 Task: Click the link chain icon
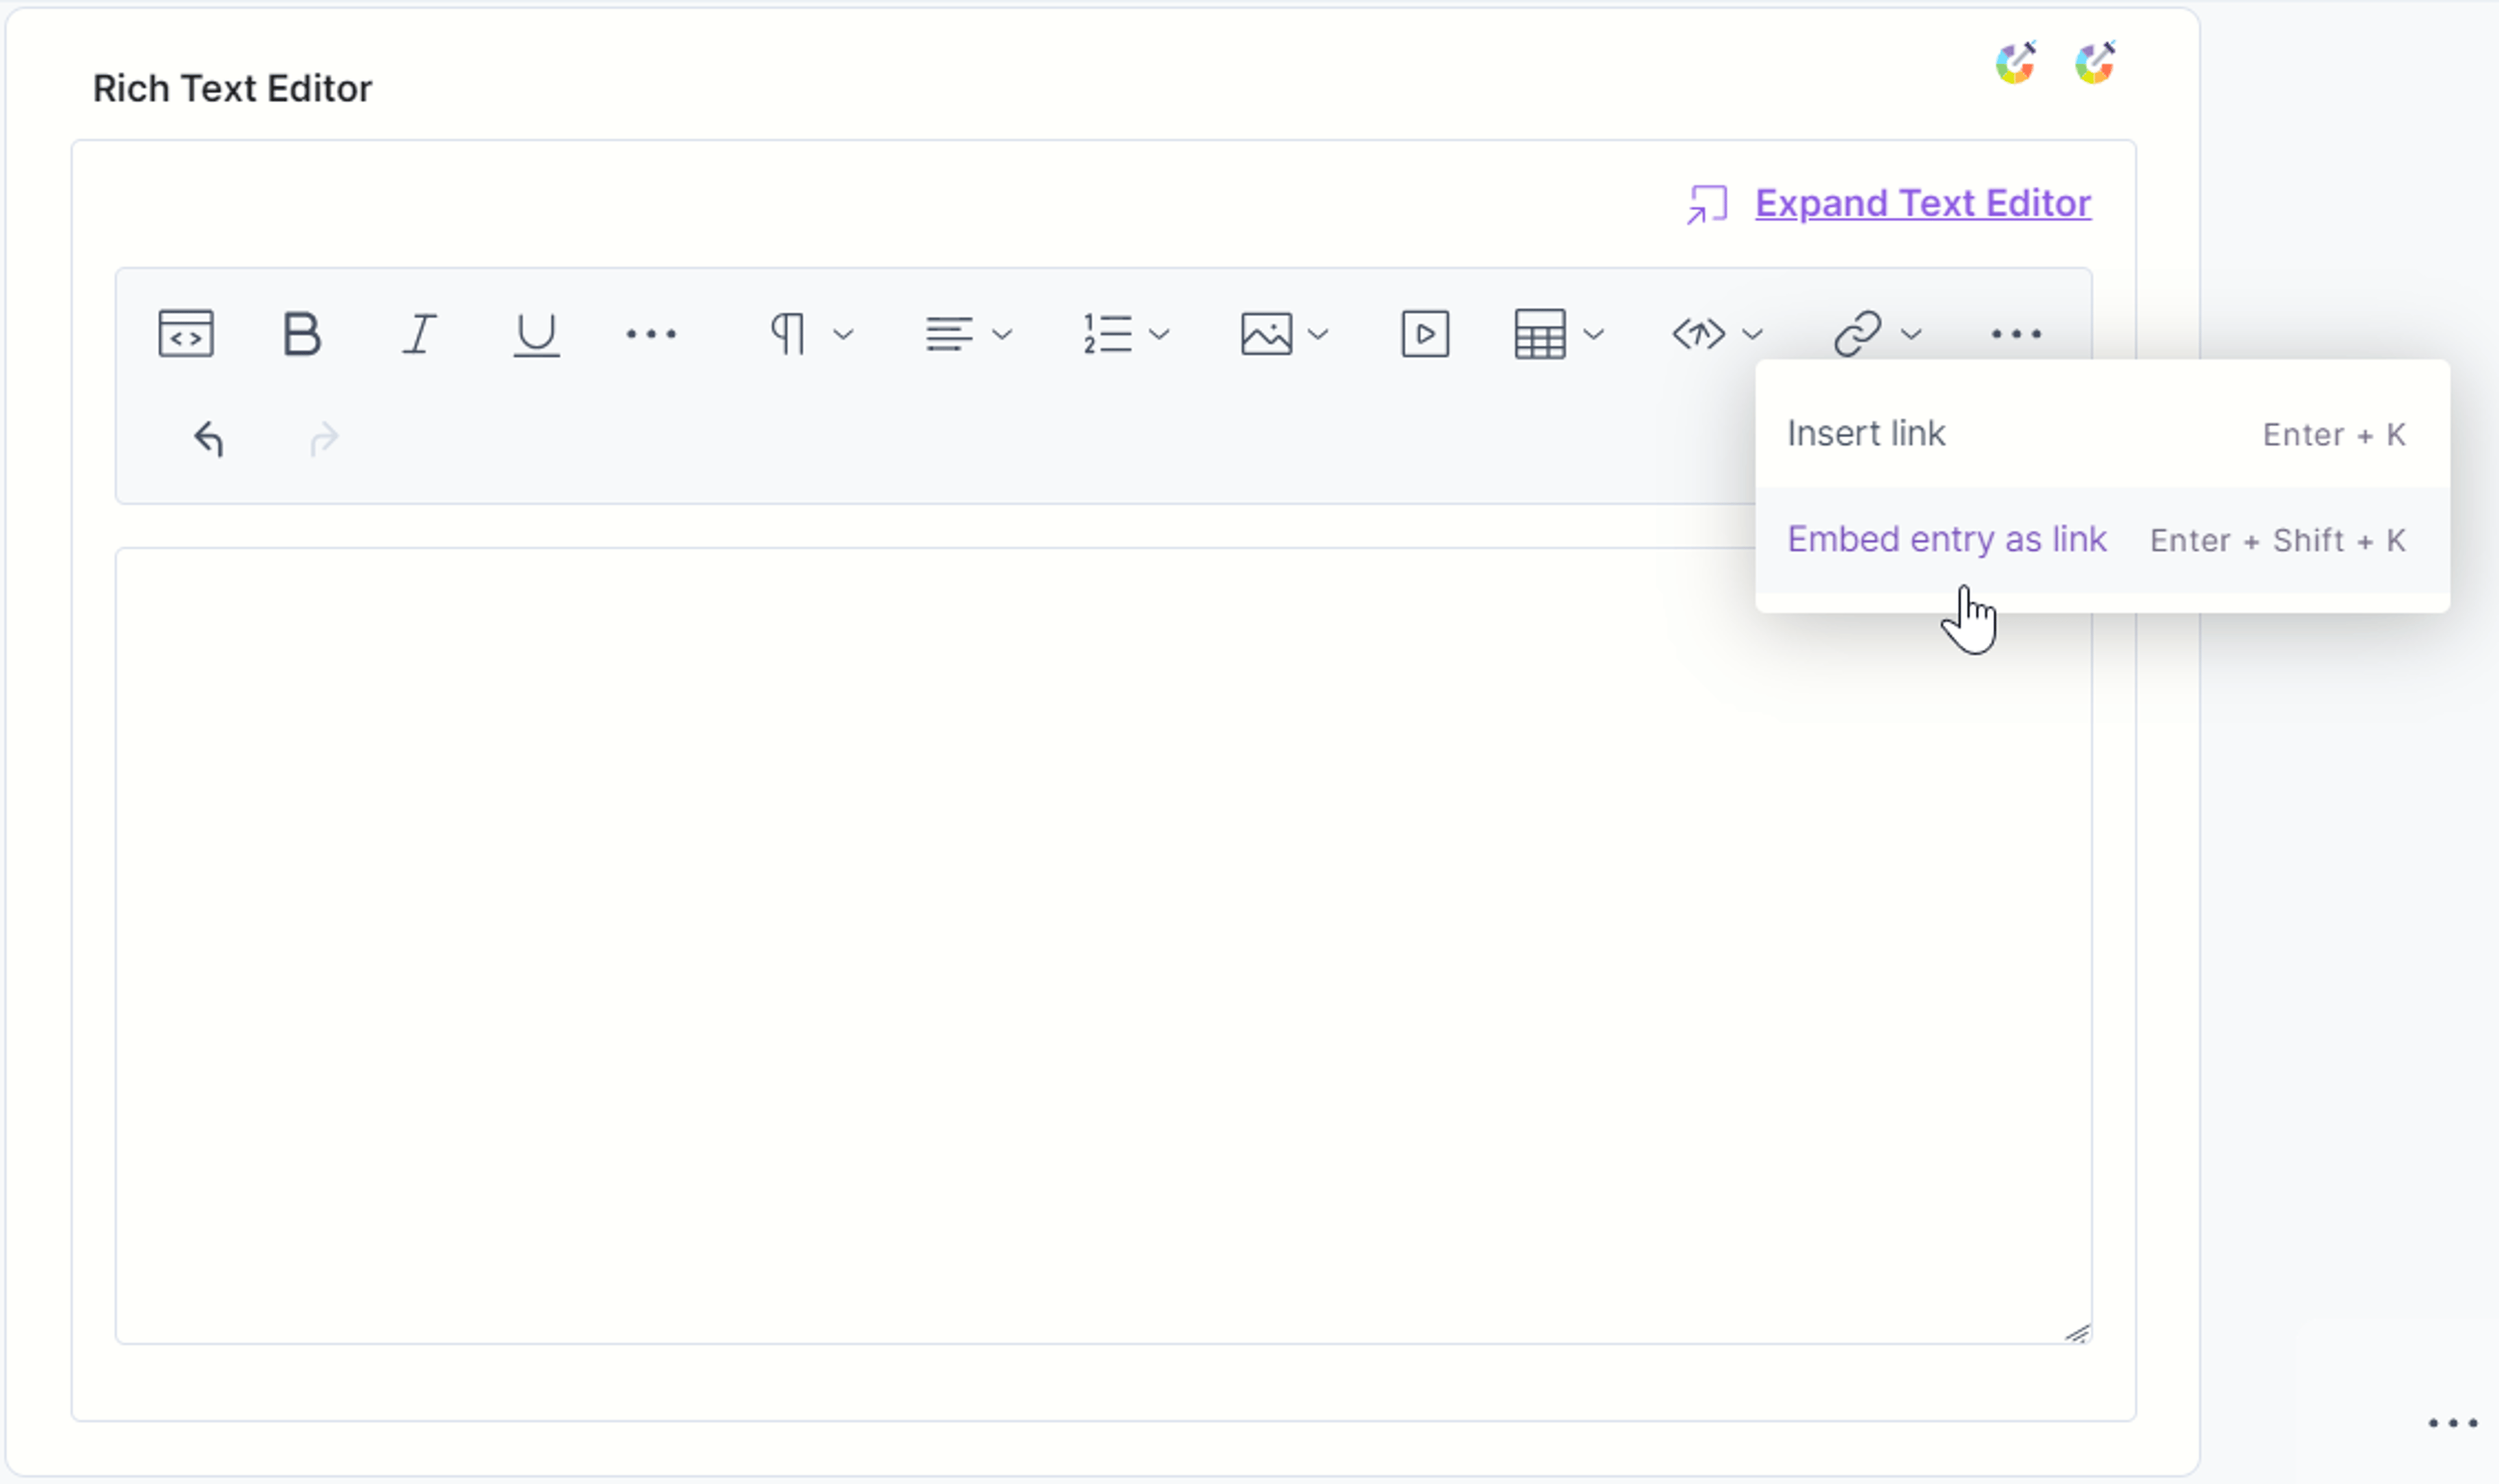pyautogui.click(x=1857, y=333)
